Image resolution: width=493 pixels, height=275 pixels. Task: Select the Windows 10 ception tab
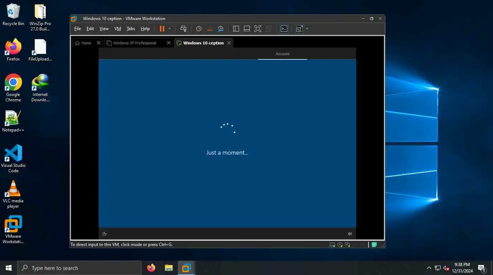coord(204,43)
